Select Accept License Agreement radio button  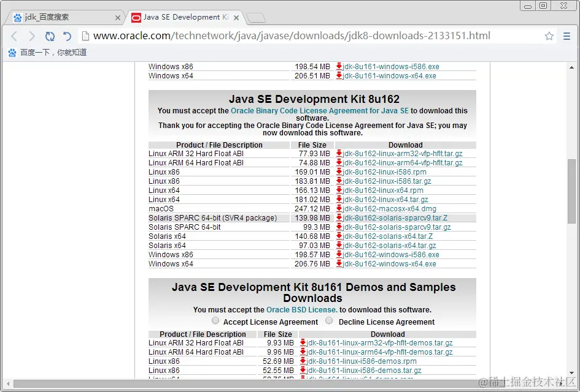point(215,320)
